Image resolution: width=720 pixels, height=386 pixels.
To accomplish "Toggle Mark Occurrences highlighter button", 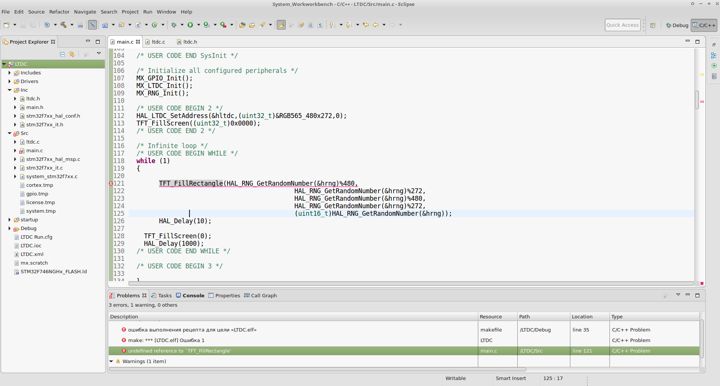I will click(x=281, y=25).
